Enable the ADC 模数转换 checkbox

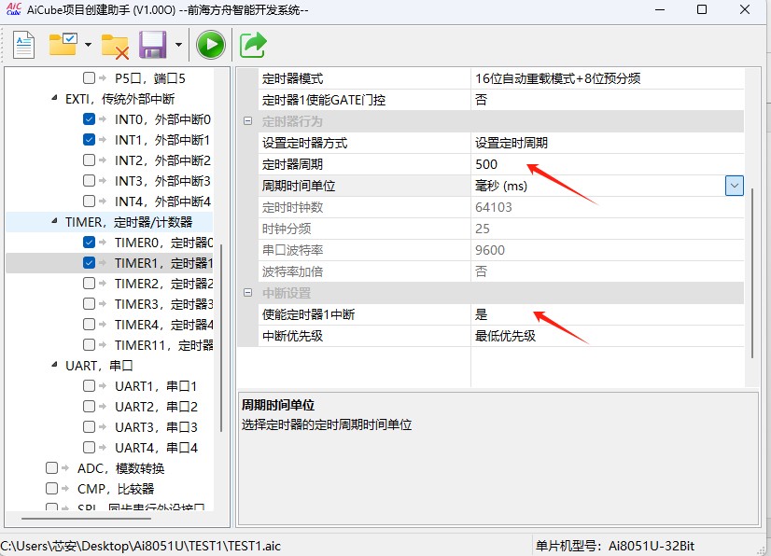coord(51,468)
